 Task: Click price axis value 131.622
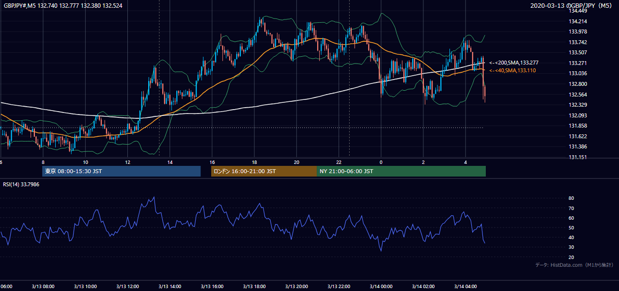tap(578, 136)
